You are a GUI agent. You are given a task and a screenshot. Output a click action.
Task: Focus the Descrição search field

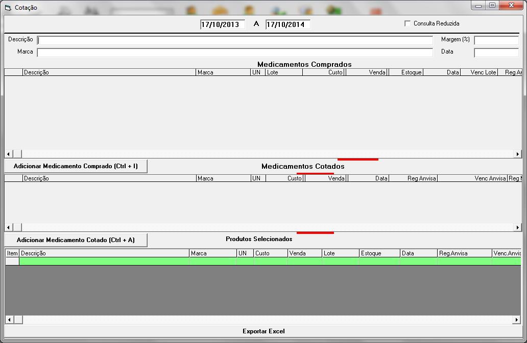click(x=235, y=40)
